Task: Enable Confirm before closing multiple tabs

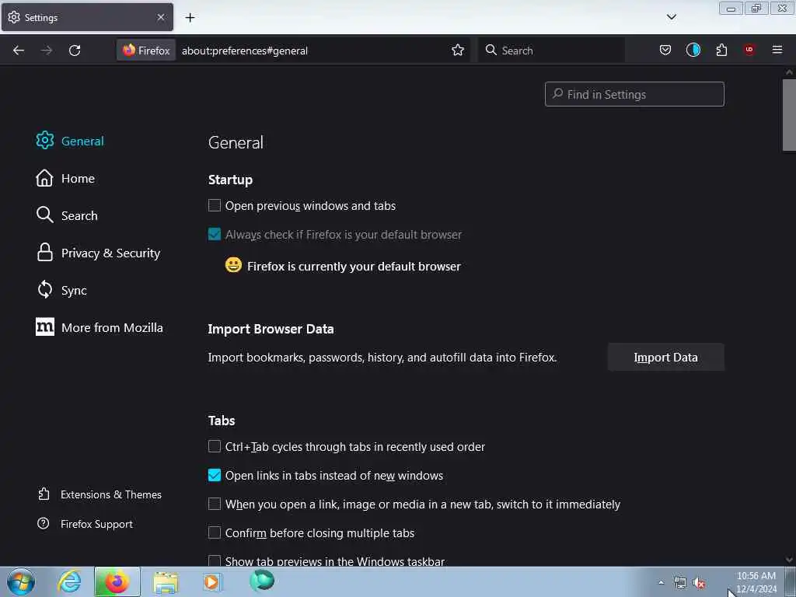Action: click(215, 532)
